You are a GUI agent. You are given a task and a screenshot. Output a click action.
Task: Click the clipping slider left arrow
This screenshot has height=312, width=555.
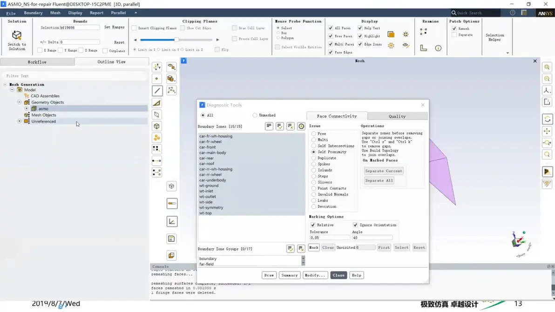135,40
